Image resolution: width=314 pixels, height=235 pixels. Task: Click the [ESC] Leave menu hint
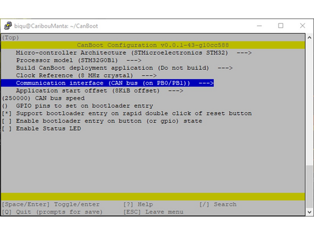153,212
